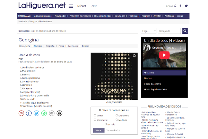
Task: Switch to the 'Biografía' tab
Action: tap(50, 46)
